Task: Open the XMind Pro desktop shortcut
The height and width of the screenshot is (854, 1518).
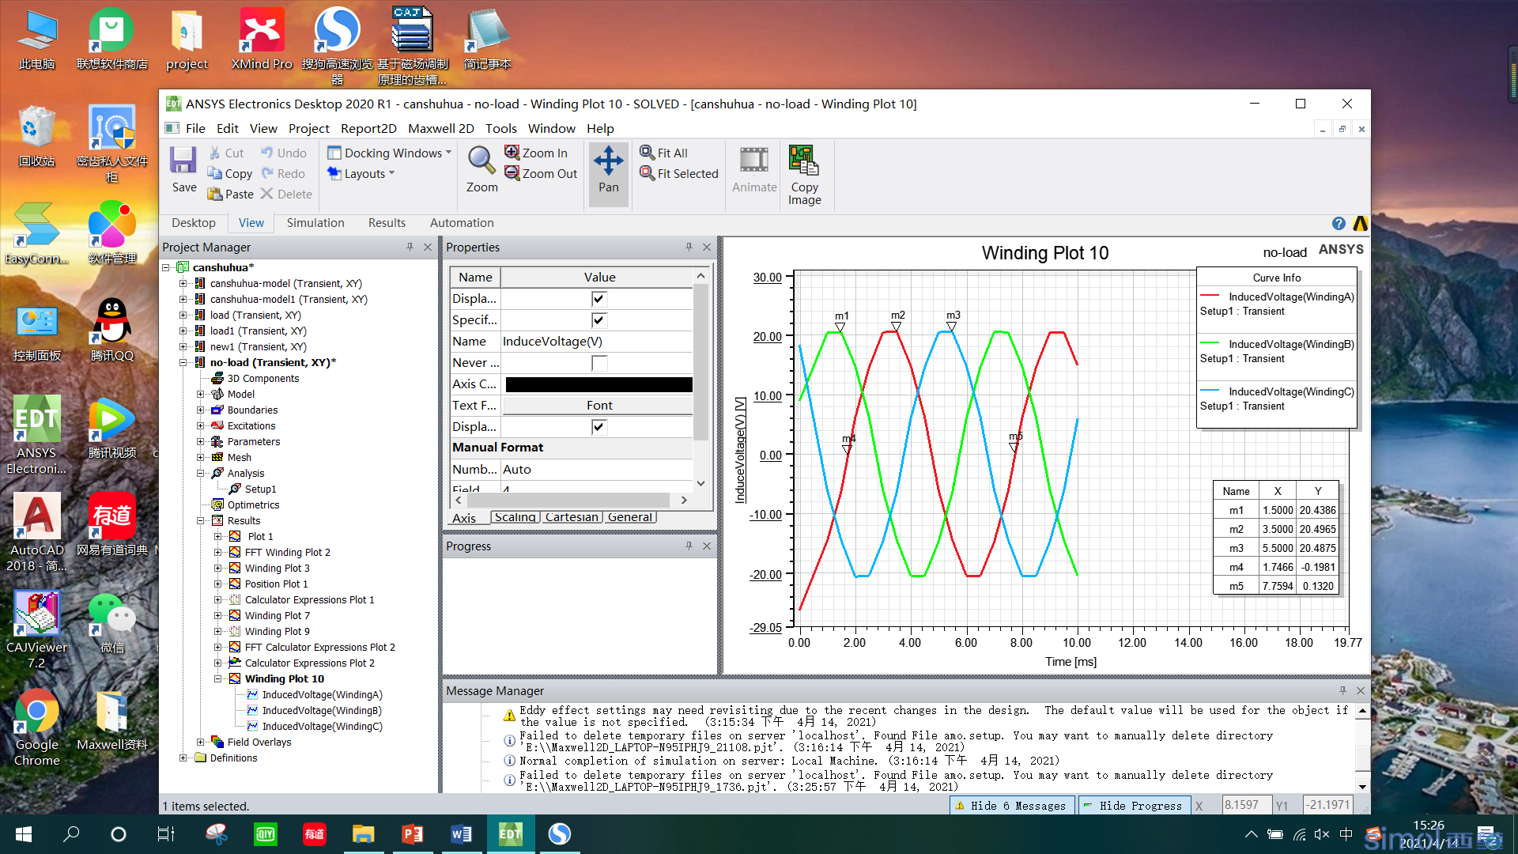Action: point(262,40)
